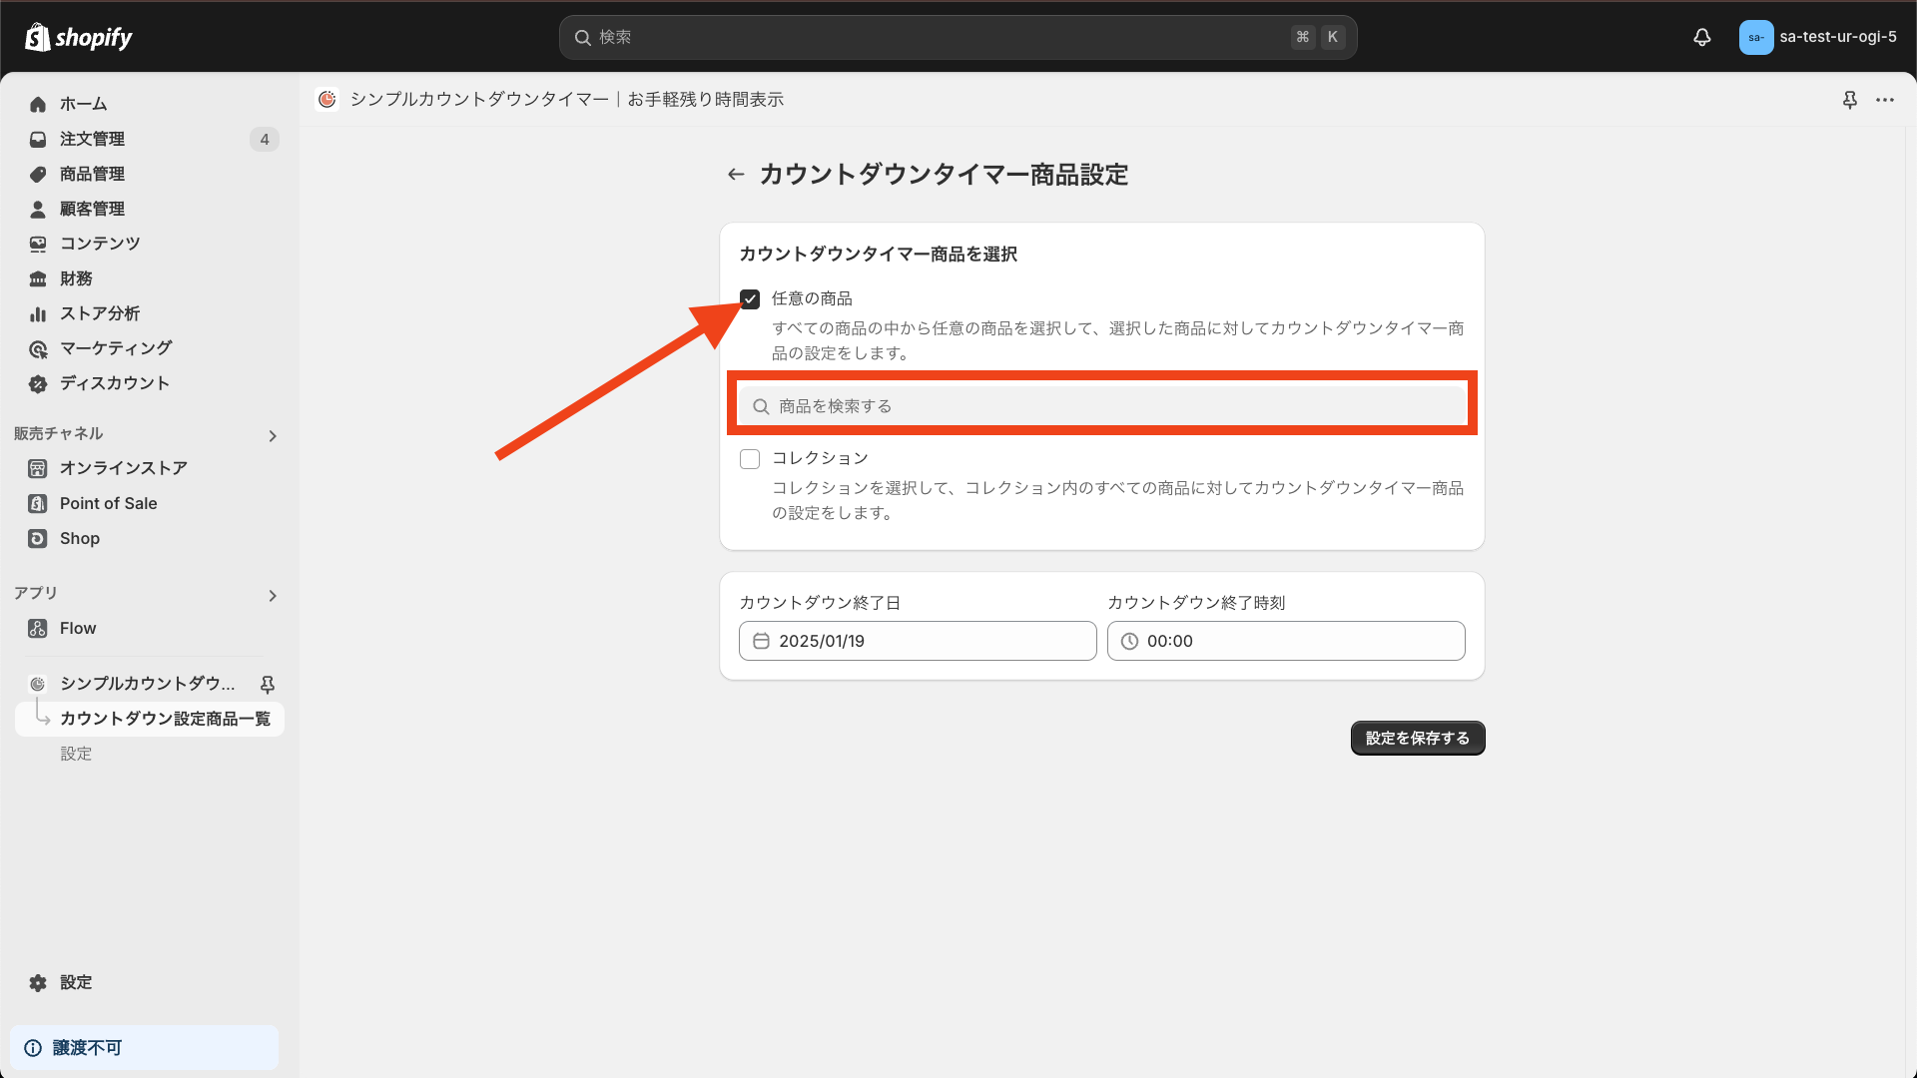
Task: Click the pin icon in app header
Action: click(1849, 100)
